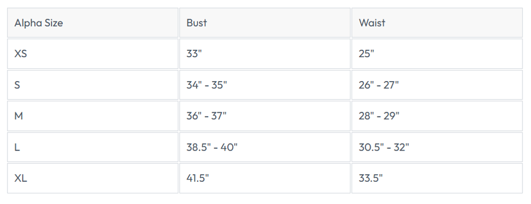Click the 41.5" bust cell

tap(265, 178)
